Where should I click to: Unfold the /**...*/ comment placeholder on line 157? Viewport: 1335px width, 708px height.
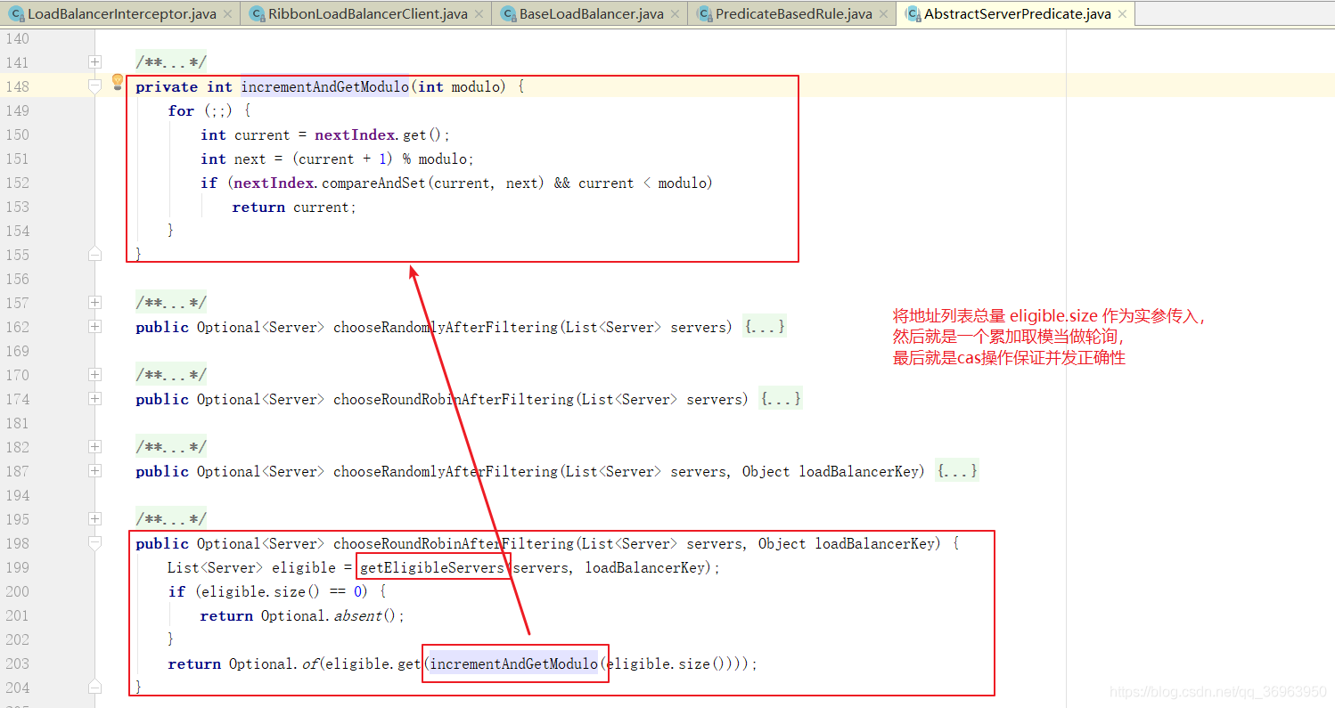(171, 303)
